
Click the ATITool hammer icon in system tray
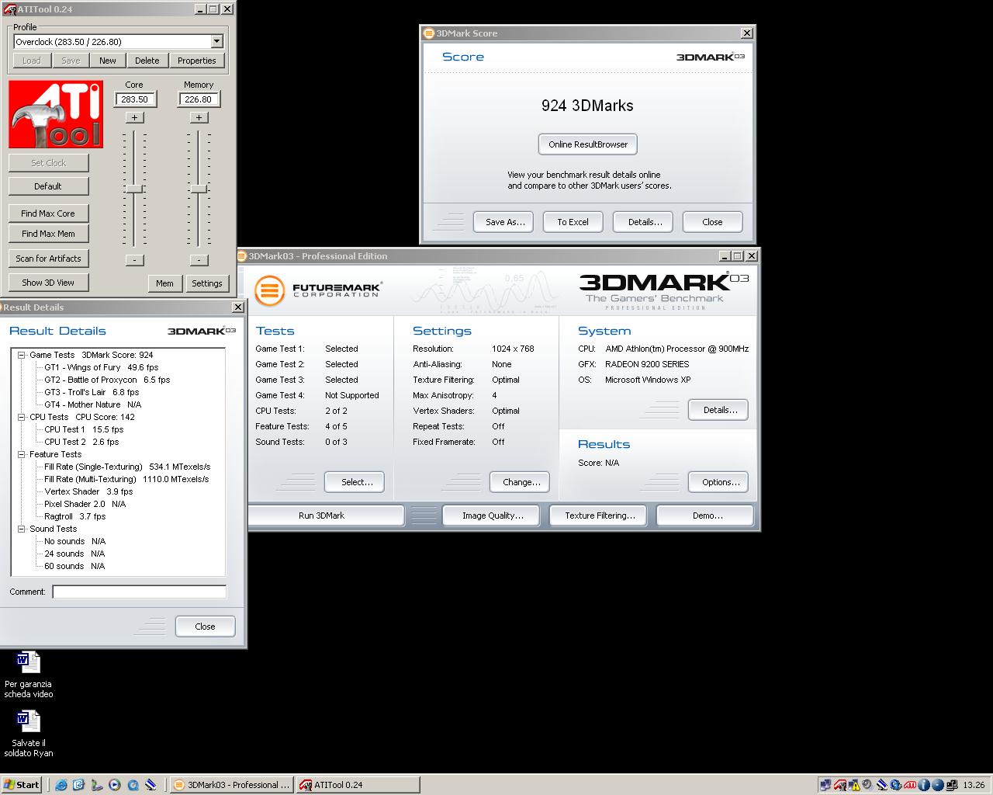tap(840, 785)
